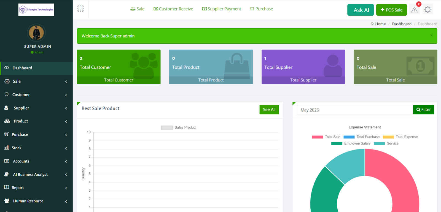Toggle Employee Salary green legend swatch
Image resolution: width=441 pixels, height=212 pixels.
337,143
